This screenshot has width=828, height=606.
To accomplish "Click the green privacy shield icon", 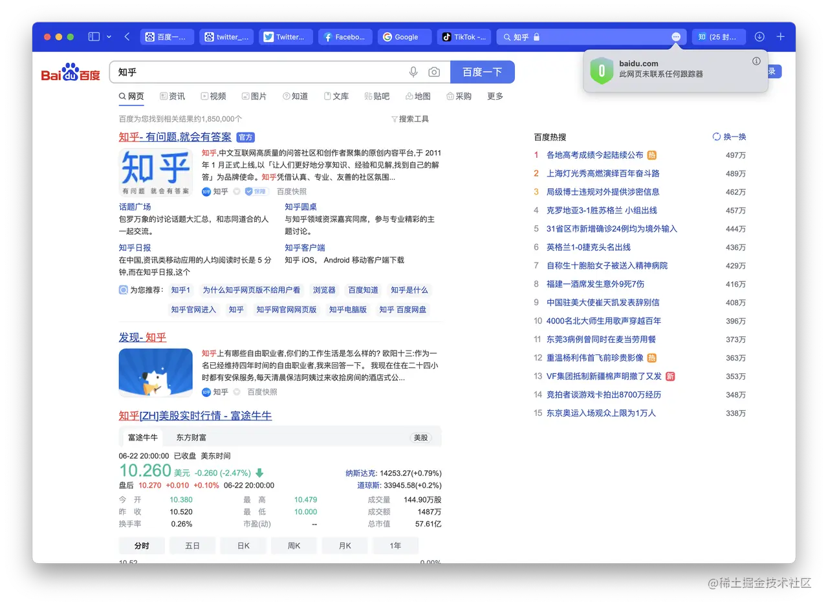I will [x=602, y=70].
